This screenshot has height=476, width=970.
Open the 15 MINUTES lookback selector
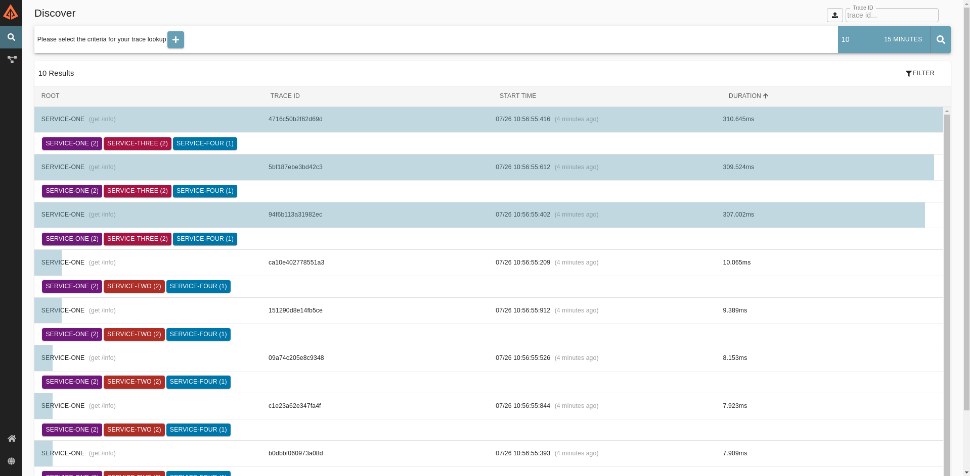coord(903,39)
